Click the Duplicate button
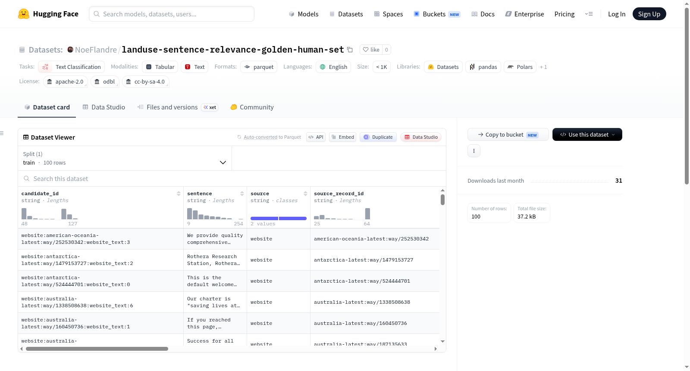The width and height of the screenshot is (690, 371). 378,137
